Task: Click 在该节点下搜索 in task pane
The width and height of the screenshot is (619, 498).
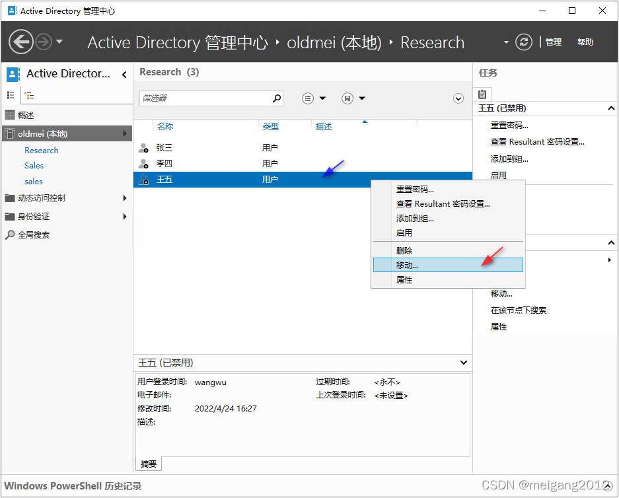Action: click(519, 310)
